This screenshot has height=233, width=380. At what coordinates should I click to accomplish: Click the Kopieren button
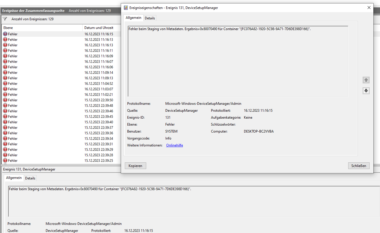tap(136, 166)
